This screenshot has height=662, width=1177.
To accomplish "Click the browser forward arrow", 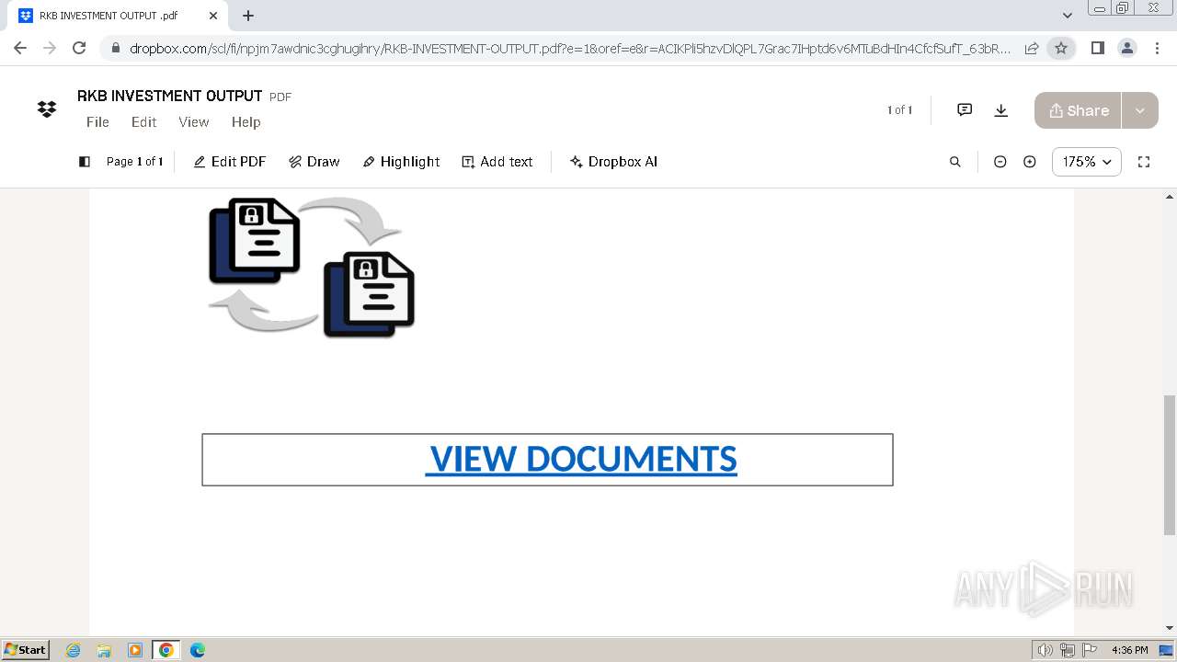I will 50,48.
